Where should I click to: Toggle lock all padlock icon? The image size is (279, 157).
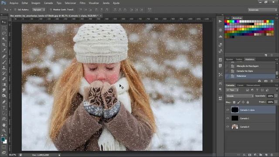[248, 102]
